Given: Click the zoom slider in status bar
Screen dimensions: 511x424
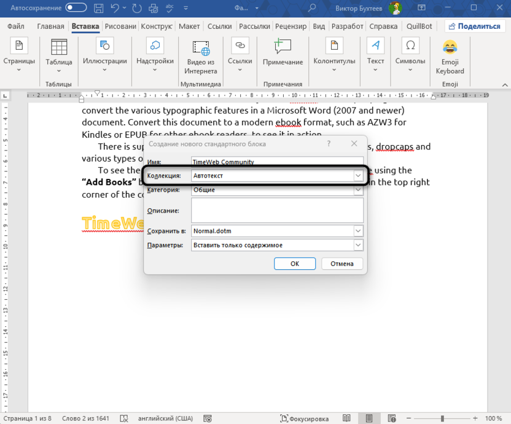Looking at the screenshot, I should [441, 418].
